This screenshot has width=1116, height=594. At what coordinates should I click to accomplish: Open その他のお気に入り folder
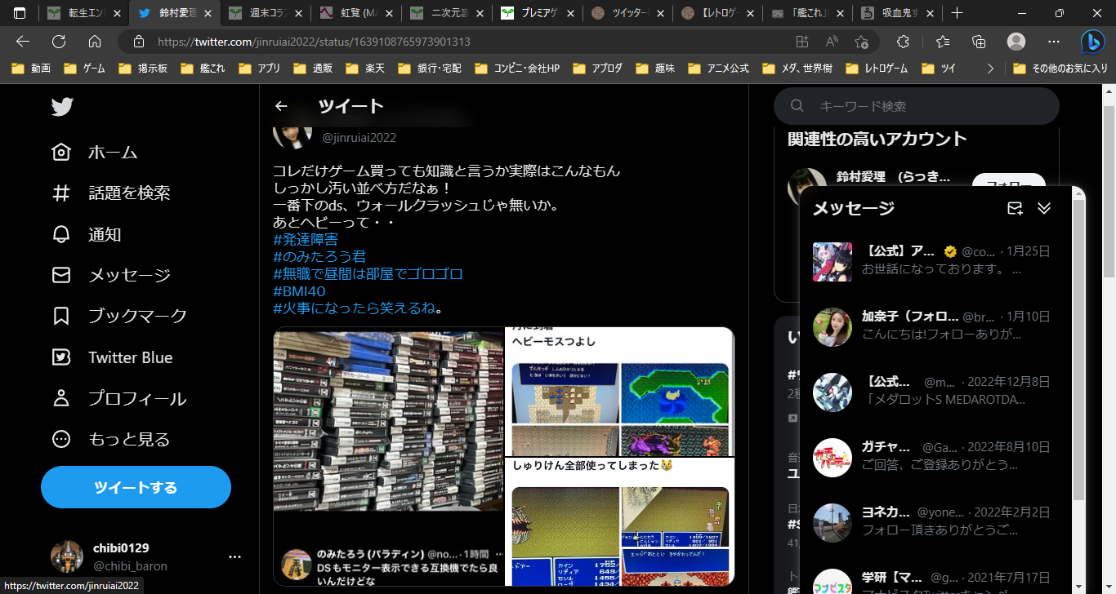click(1059, 69)
